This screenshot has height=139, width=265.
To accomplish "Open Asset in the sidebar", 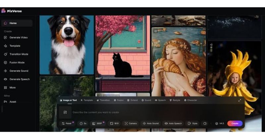I will [x=10, y=102].
